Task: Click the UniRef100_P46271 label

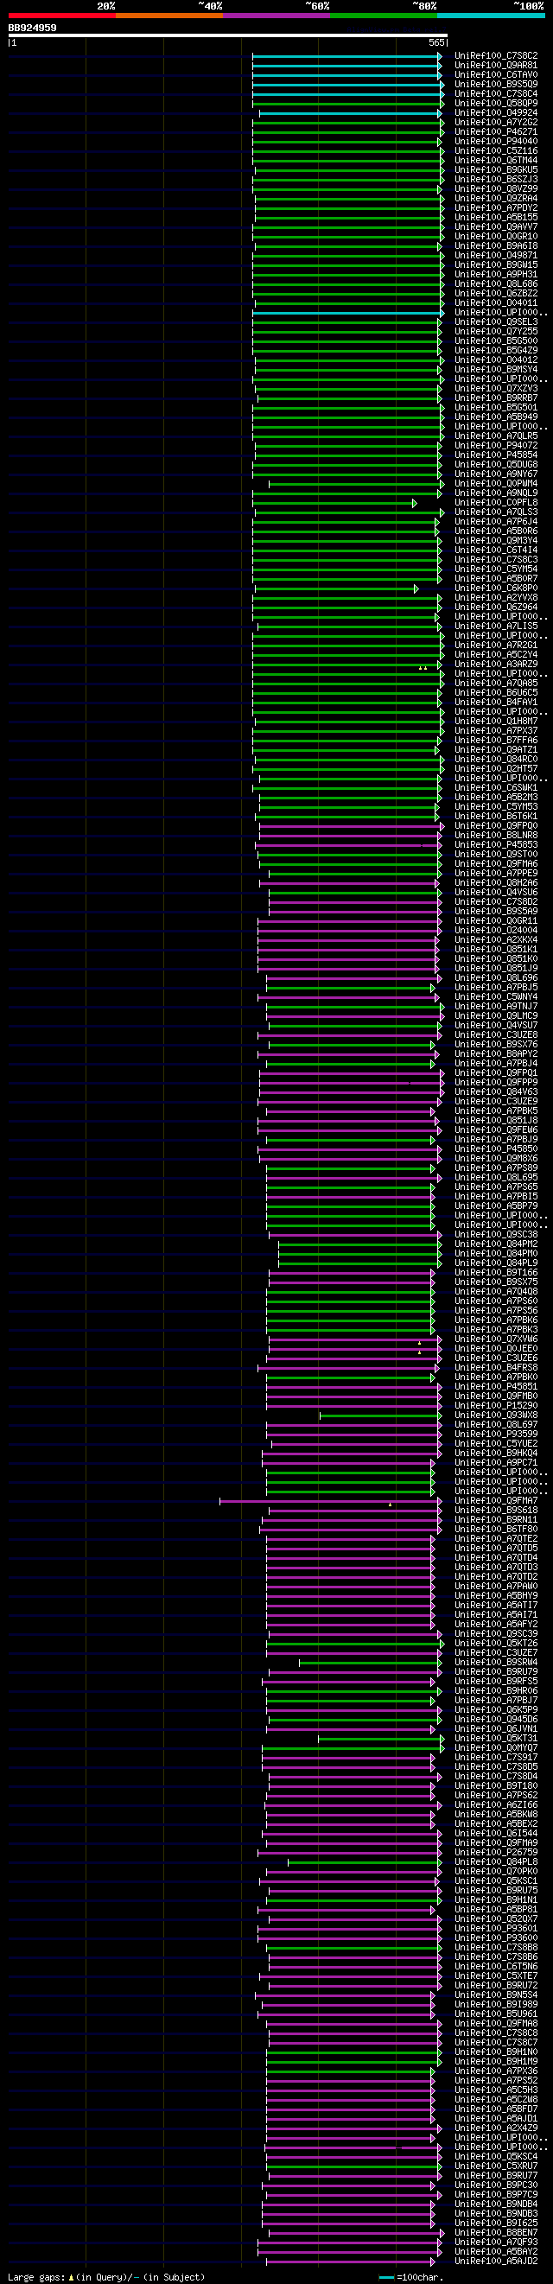Action: click(x=496, y=132)
